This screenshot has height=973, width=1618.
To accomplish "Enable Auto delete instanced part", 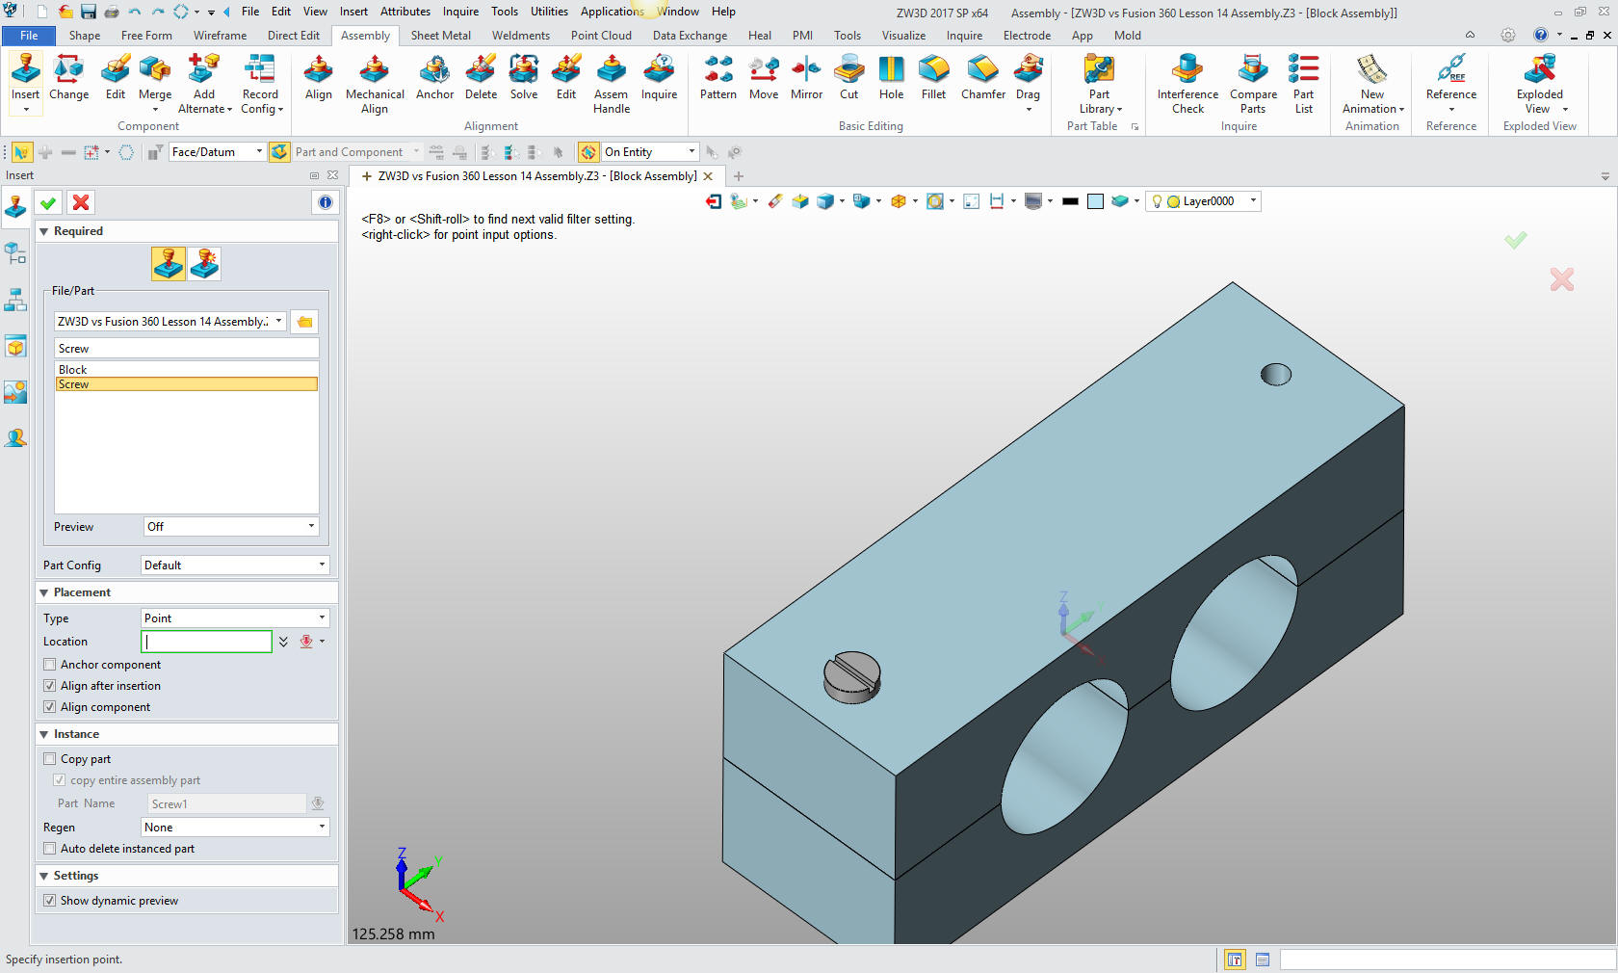I will [x=49, y=849].
